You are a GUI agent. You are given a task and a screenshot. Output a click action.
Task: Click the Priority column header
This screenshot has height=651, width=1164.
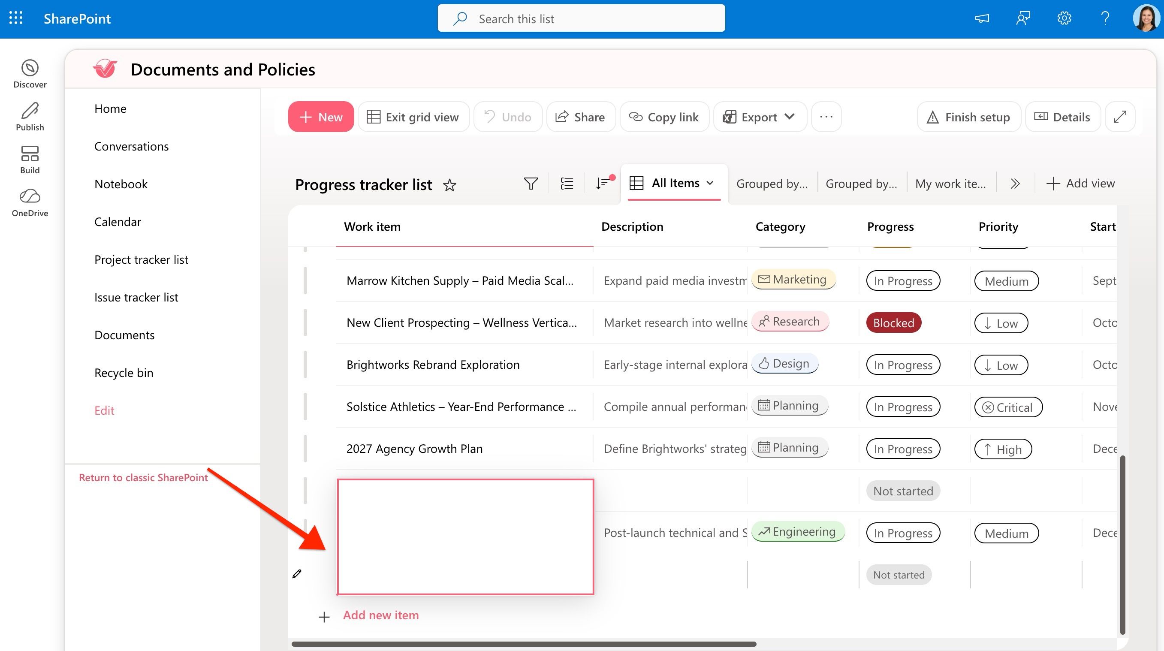(x=998, y=226)
